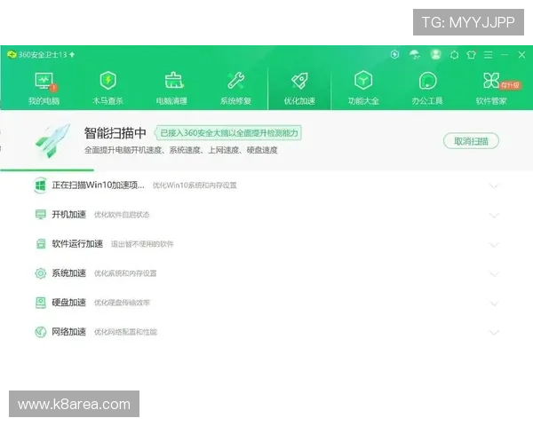Image resolution: width=533 pixels, height=426 pixels.
Task: Click the gear icon beside 系统加速
Action: point(41,273)
